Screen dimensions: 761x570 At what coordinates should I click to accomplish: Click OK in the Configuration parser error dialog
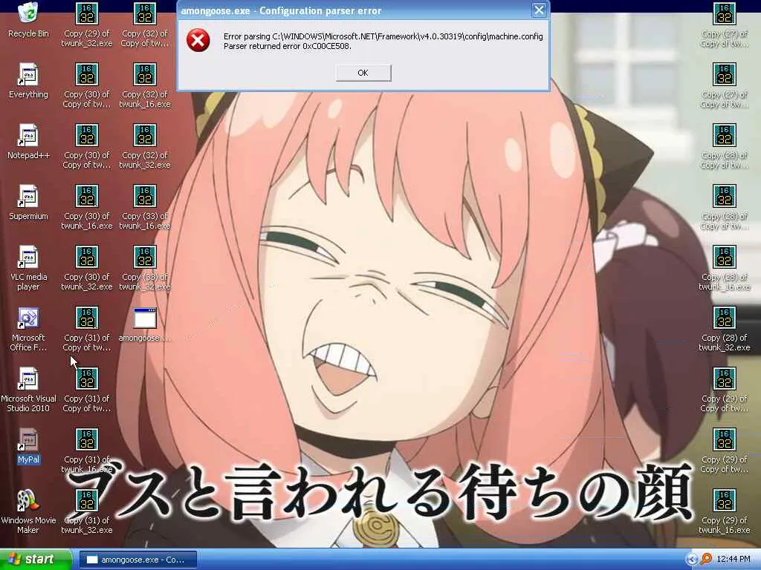coord(363,73)
